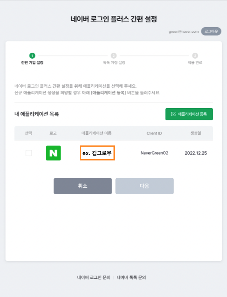Click the 로그아웃 button
The width and height of the screenshot is (227, 297).
[211, 31]
